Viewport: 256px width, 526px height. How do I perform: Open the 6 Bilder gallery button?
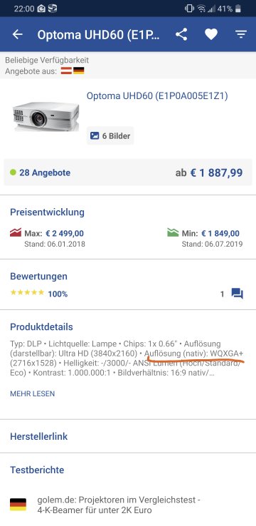(x=110, y=136)
